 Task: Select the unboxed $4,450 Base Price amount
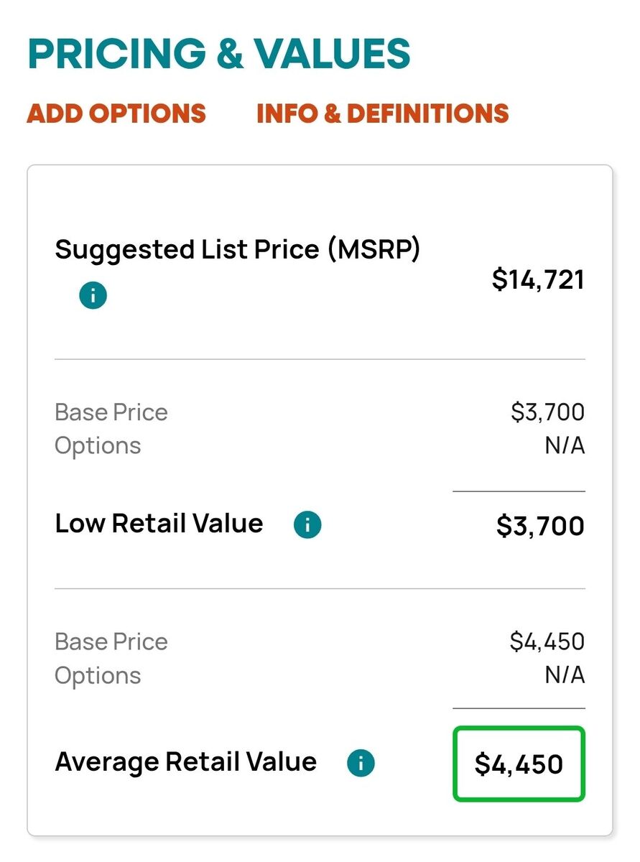click(547, 641)
